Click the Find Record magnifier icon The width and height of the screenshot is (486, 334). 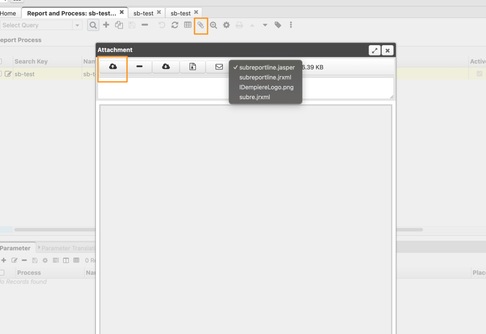(93, 25)
